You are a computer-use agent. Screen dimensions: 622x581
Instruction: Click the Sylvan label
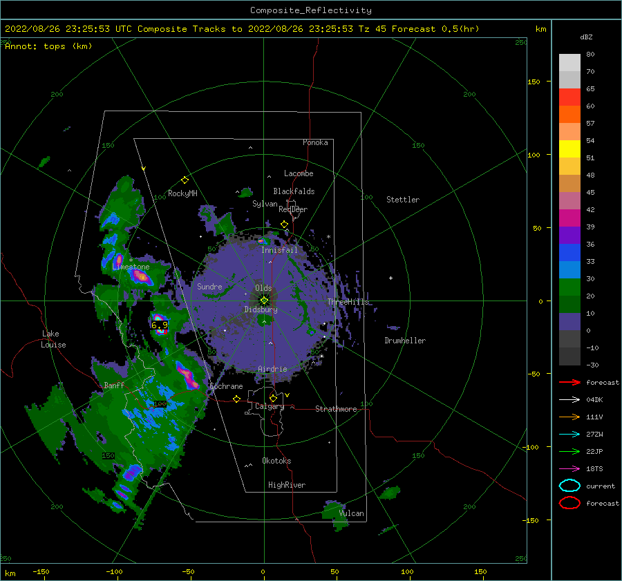[x=265, y=204]
